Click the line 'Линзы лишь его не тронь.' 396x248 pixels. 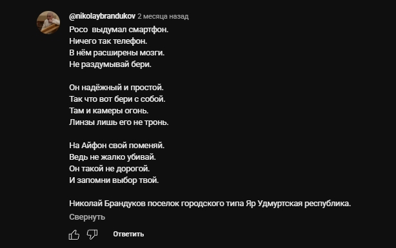click(119, 122)
